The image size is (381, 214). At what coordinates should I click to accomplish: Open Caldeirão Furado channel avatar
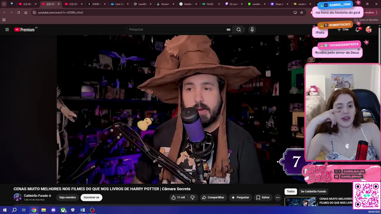(x=18, y=197)
